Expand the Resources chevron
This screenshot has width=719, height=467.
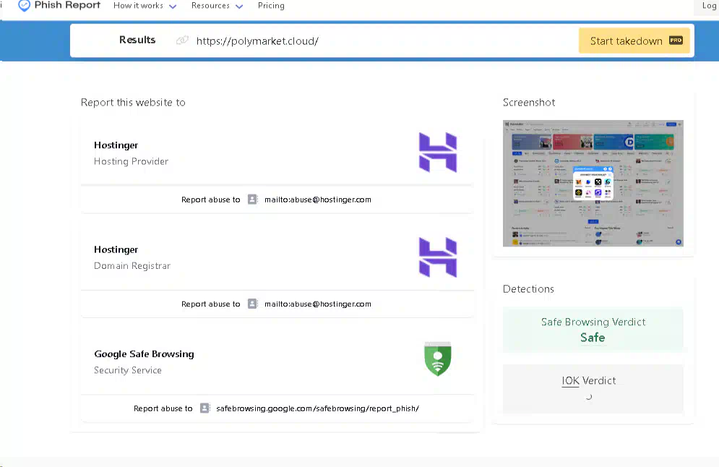pyautogui.click(x=239, y=7)
